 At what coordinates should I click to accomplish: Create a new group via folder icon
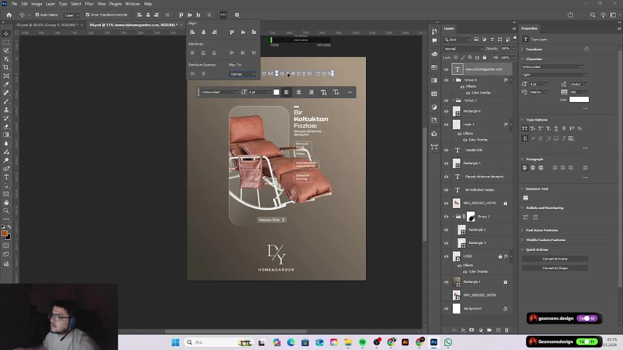point(489,331)
